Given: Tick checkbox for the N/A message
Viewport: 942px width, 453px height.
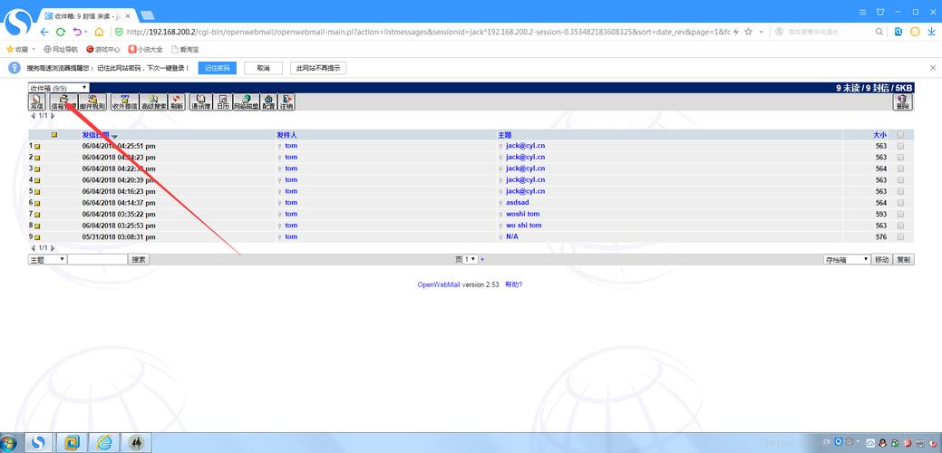Looking at the screenshot, I should 900,237.
